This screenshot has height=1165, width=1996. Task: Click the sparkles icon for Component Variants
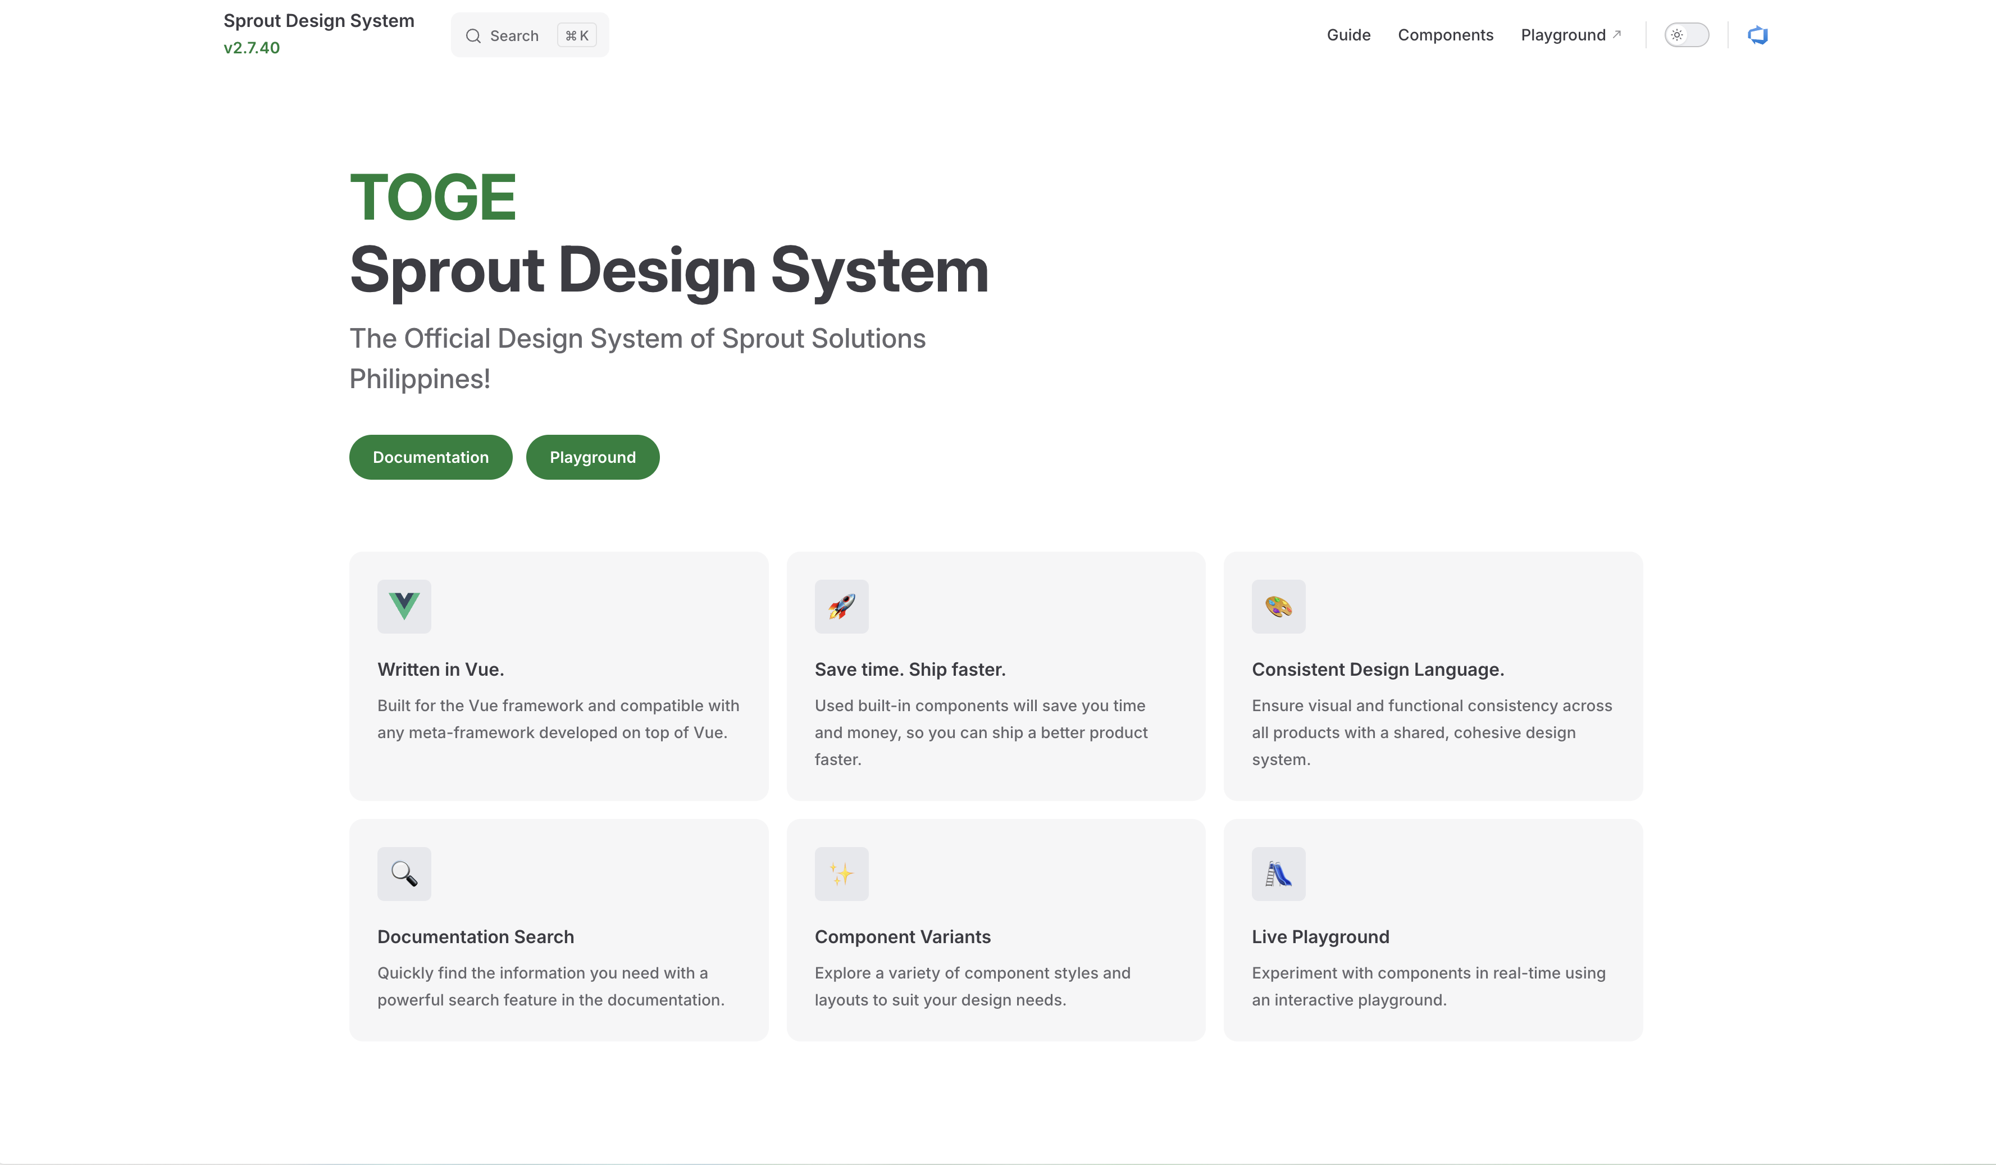(x=841, y=873)
